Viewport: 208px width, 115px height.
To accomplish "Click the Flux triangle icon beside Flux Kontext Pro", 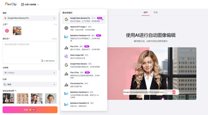I will (x=66, y=85).
